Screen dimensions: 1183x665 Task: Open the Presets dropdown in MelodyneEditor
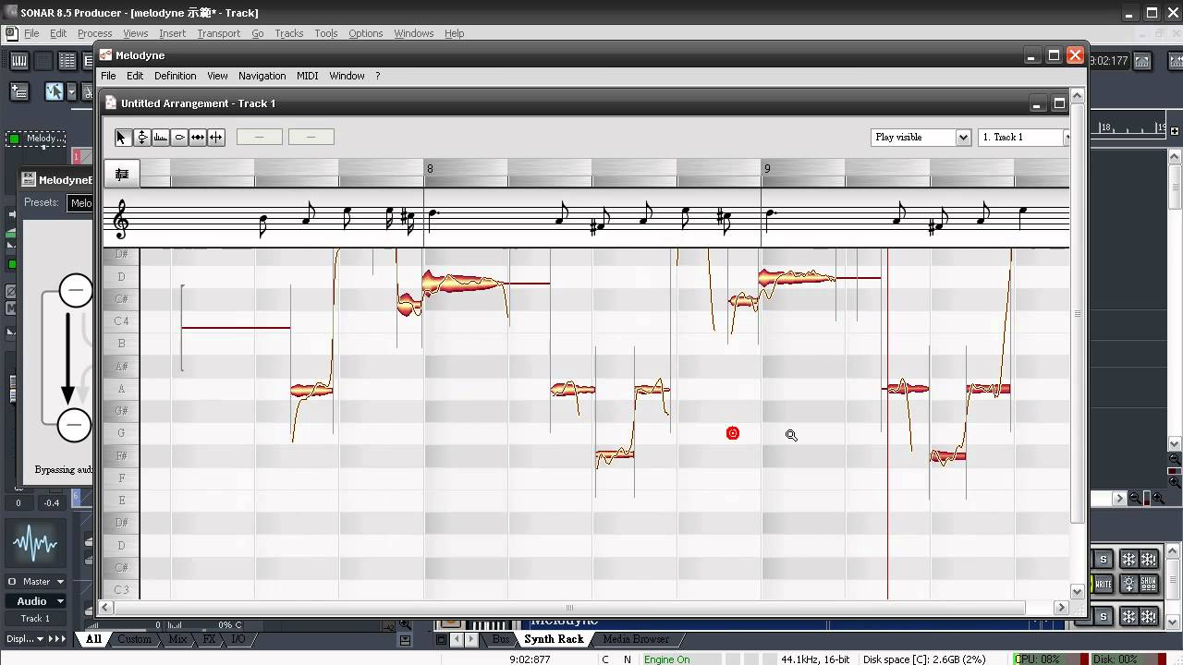click(x=81, y=203)
